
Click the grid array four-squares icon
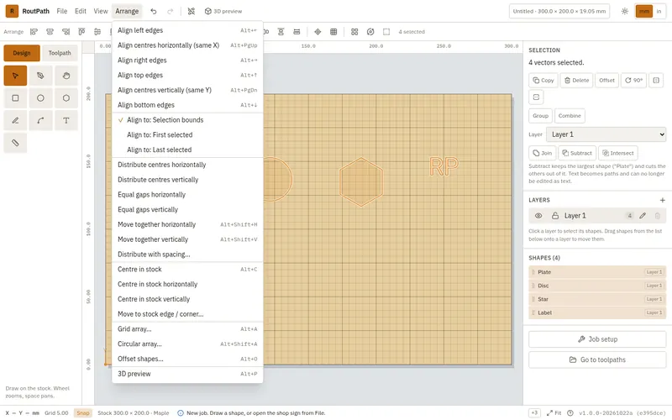tap(354, 32)
